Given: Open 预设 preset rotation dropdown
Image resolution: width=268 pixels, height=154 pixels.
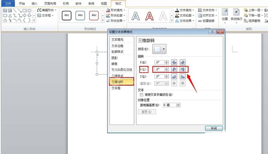Looking at the screenshot, I should [x=159, y=49].
